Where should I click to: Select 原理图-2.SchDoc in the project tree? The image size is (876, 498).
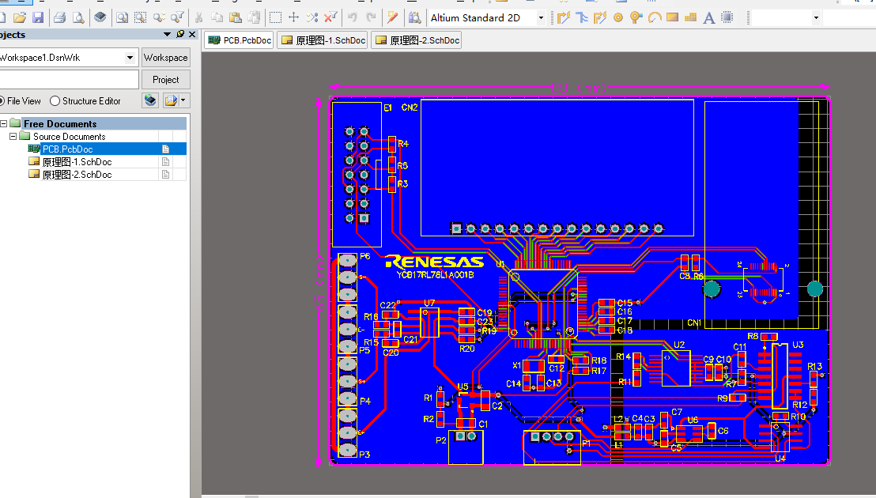click(77, 175)
